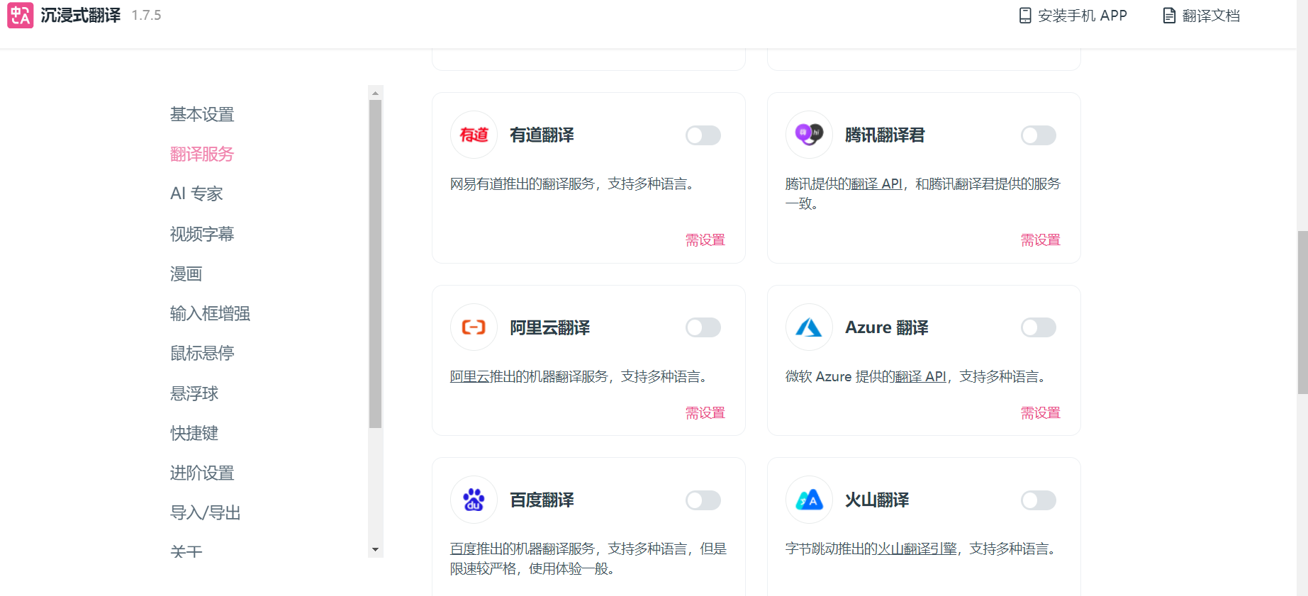Click the sidebar scrollbar up arrow
Viewport: 1308px width, 596px height.
coord(376,93)
